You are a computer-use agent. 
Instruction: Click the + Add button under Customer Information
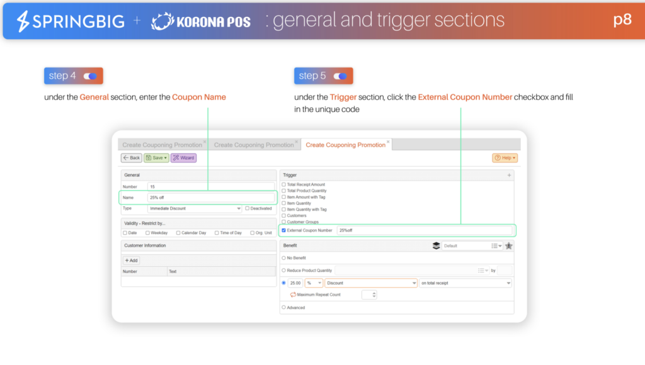131,260
